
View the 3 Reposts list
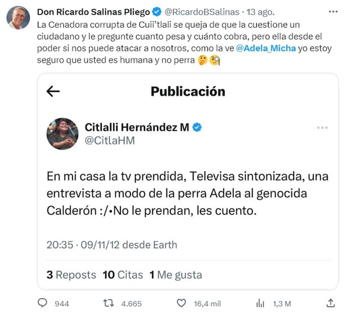coord(71,275)
